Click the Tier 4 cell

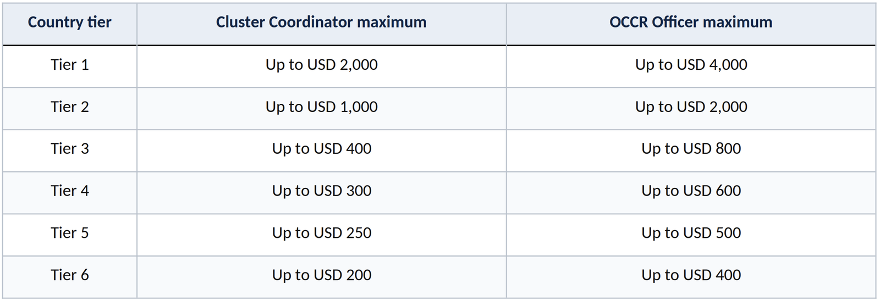[70, 191]
